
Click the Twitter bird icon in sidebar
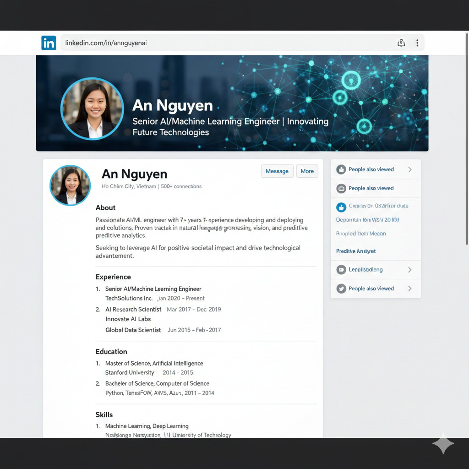point(341,289)
